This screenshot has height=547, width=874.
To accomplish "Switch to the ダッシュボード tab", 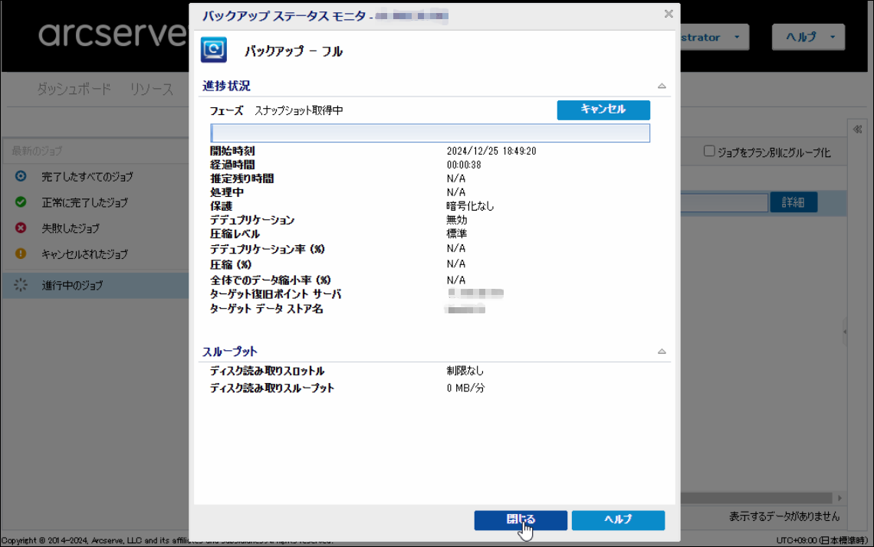I will click(74, 90).
